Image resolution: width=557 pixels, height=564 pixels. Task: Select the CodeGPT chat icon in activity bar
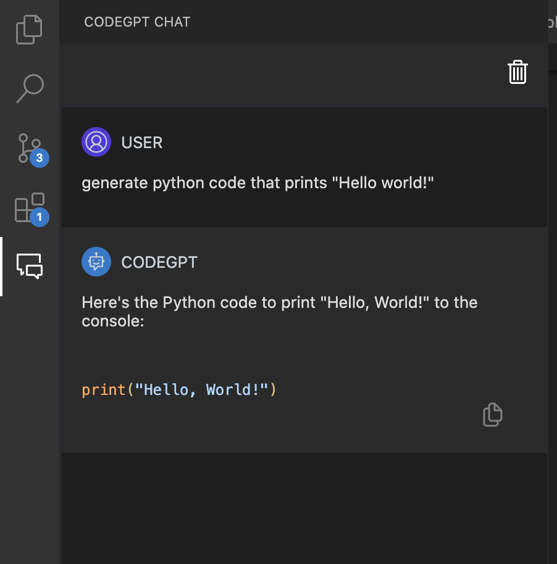(29, 267)
